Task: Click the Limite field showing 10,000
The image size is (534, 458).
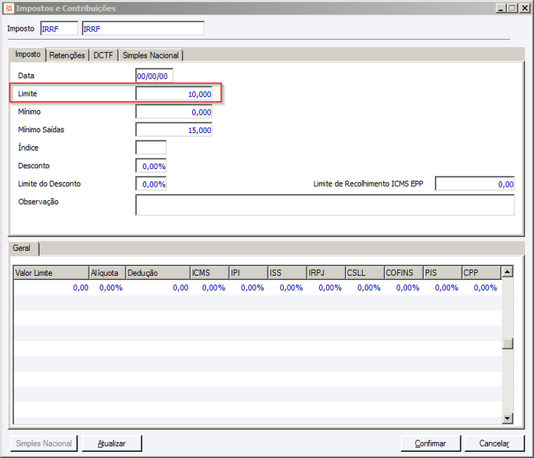Action: (x=174, y=94)
